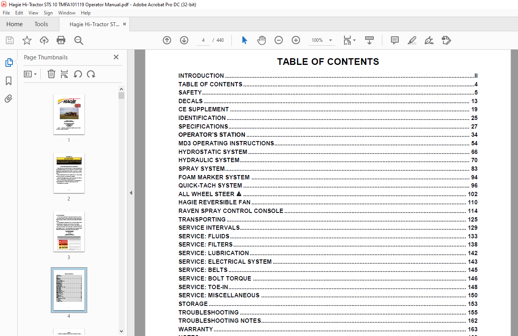The image size is (518, 336).
Task: Open the Sign menu
Action: click(48, 13)
